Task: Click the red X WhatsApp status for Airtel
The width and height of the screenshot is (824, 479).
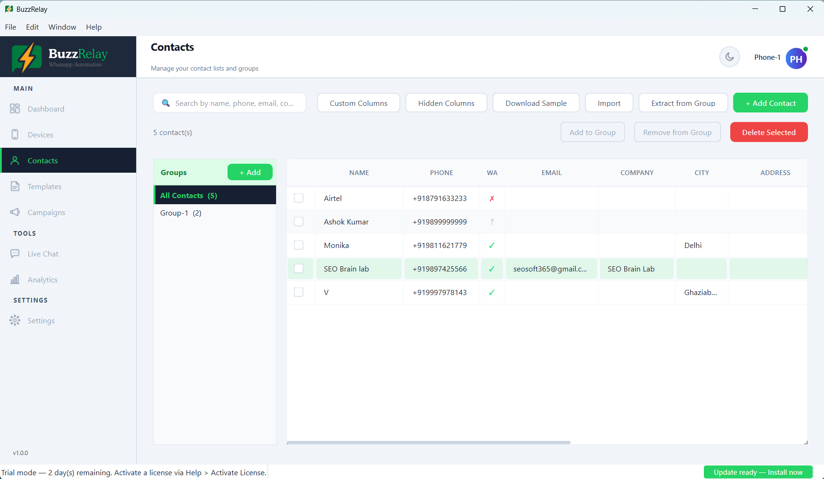Action: [x=492, y=199]
